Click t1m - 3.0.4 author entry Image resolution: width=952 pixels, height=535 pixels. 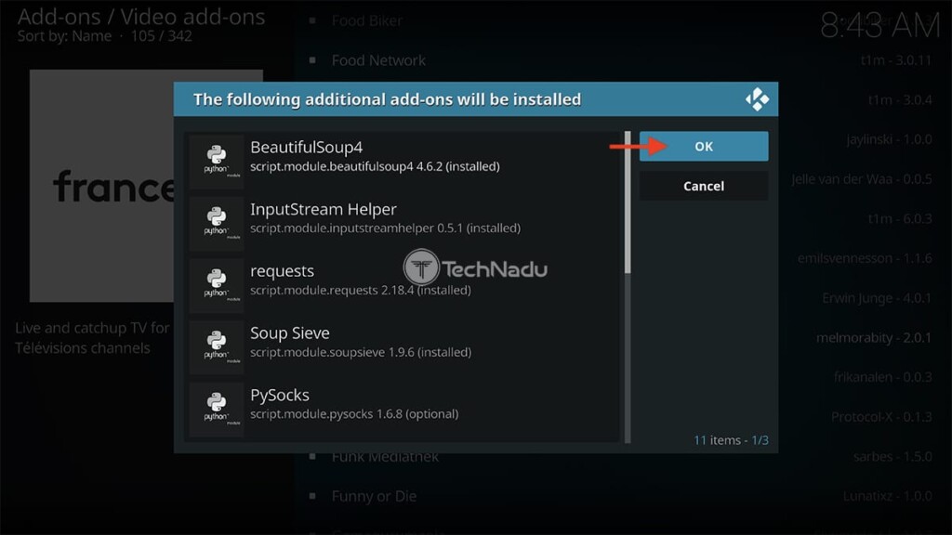900,99
